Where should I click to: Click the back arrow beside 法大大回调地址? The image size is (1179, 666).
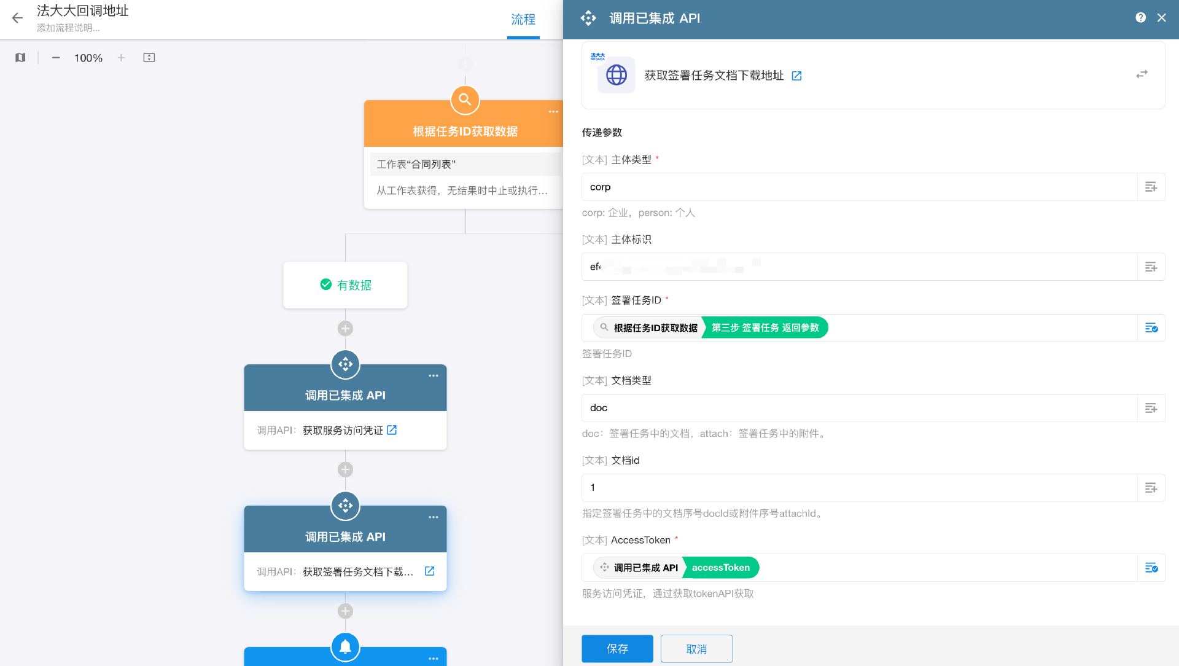pos(17,18)
